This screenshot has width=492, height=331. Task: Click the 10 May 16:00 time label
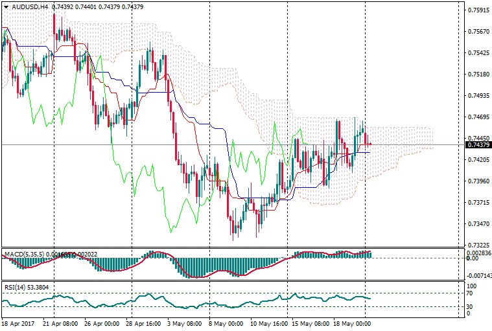coord(268,323)
